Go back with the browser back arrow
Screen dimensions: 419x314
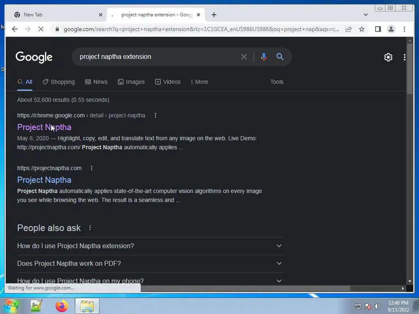pyautogui.click(x=15, y=29)
